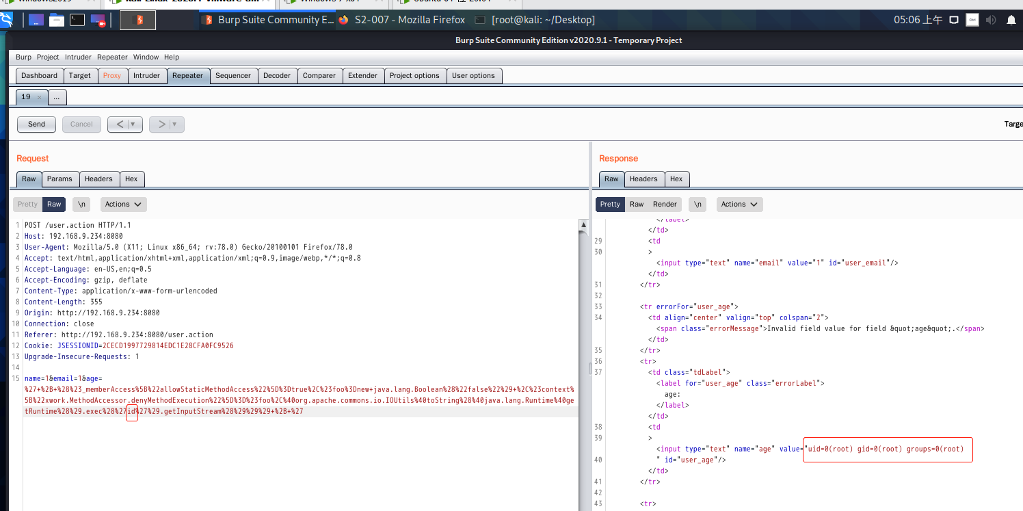Switch to the Dashboard tab
The image size is (1023, 511).
click(x=40, y=75)
